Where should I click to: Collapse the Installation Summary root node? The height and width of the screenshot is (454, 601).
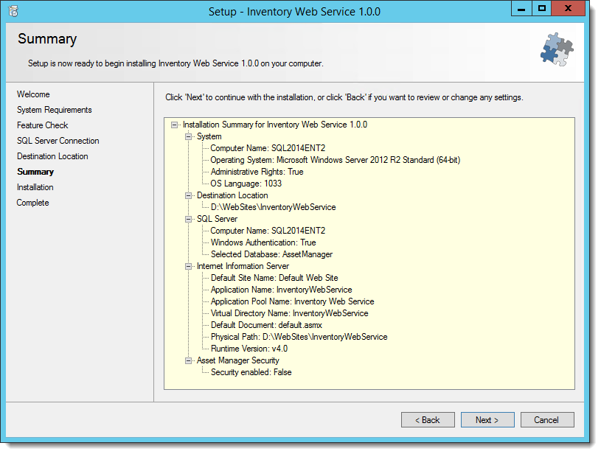pyautogui.click(x=174, y=125)
